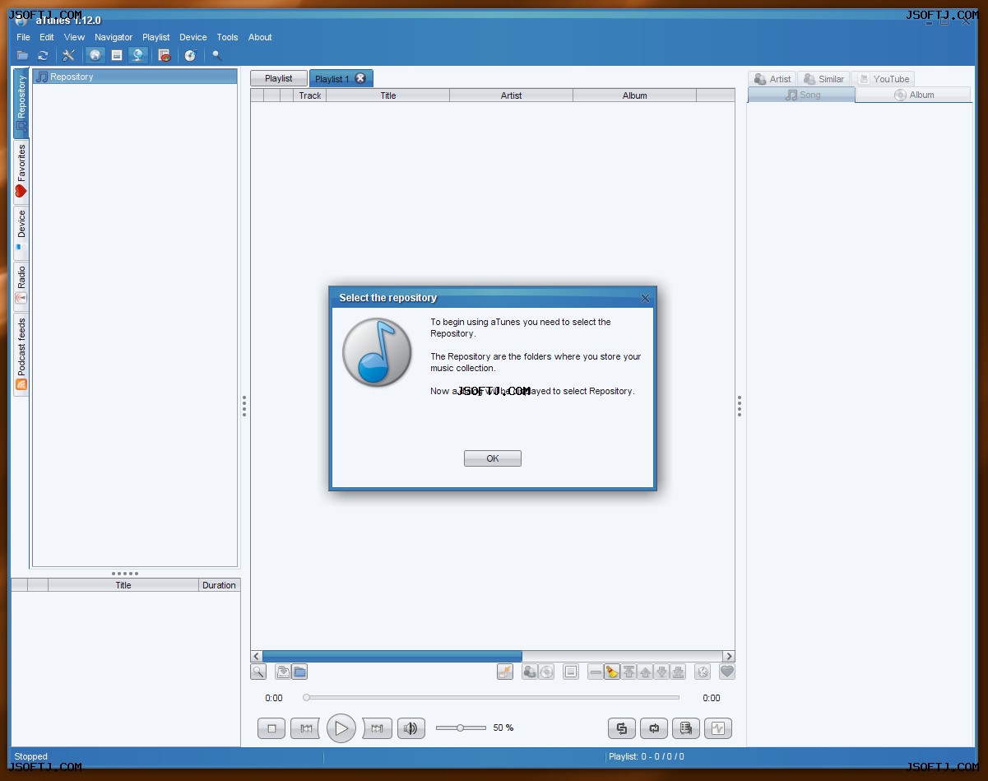
Task: Click the playlist horizontal scrollbar thumb
Action: [x=392, y=656]
